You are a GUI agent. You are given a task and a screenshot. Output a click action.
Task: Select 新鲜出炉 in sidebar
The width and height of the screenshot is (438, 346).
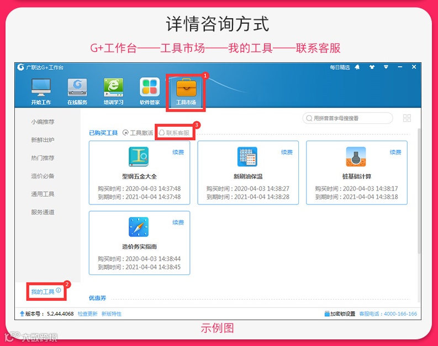click(x=43, y=140)
